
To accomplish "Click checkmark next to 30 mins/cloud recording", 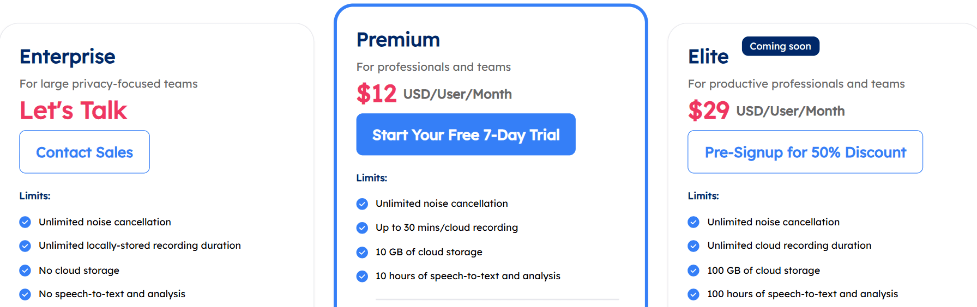I will [x=362, y=228].
